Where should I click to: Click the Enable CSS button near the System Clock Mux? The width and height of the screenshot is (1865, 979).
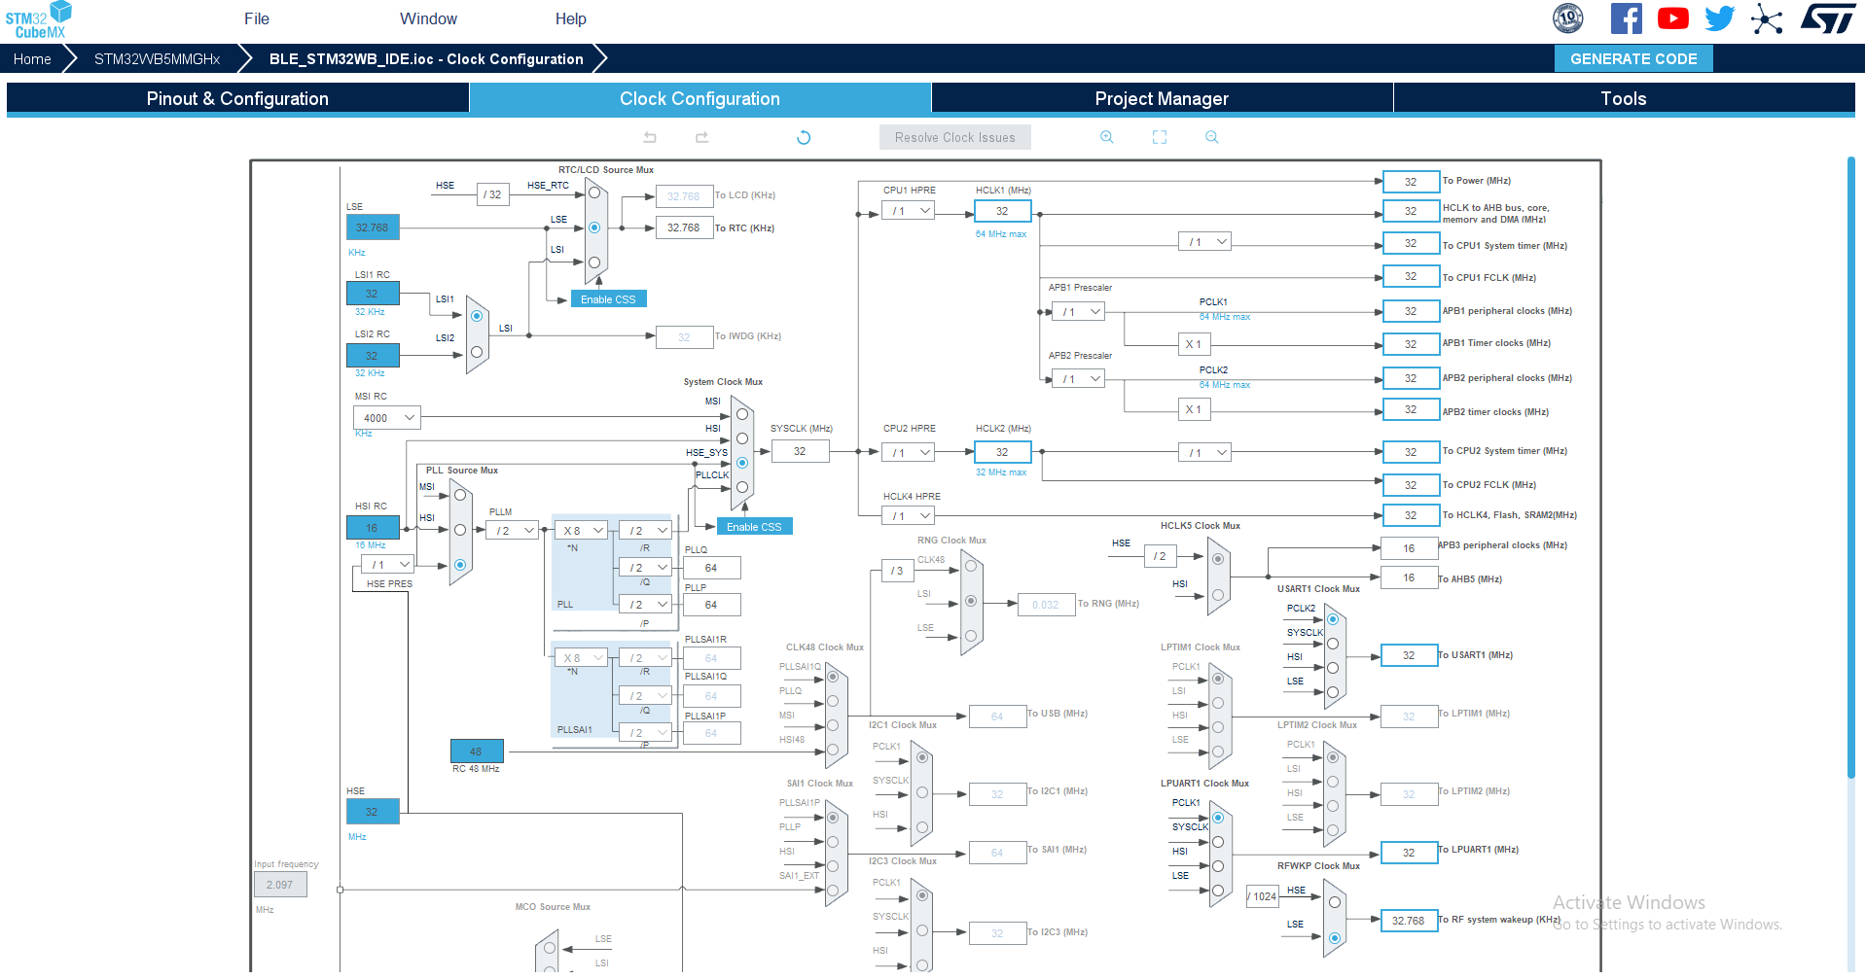point(754,526)
